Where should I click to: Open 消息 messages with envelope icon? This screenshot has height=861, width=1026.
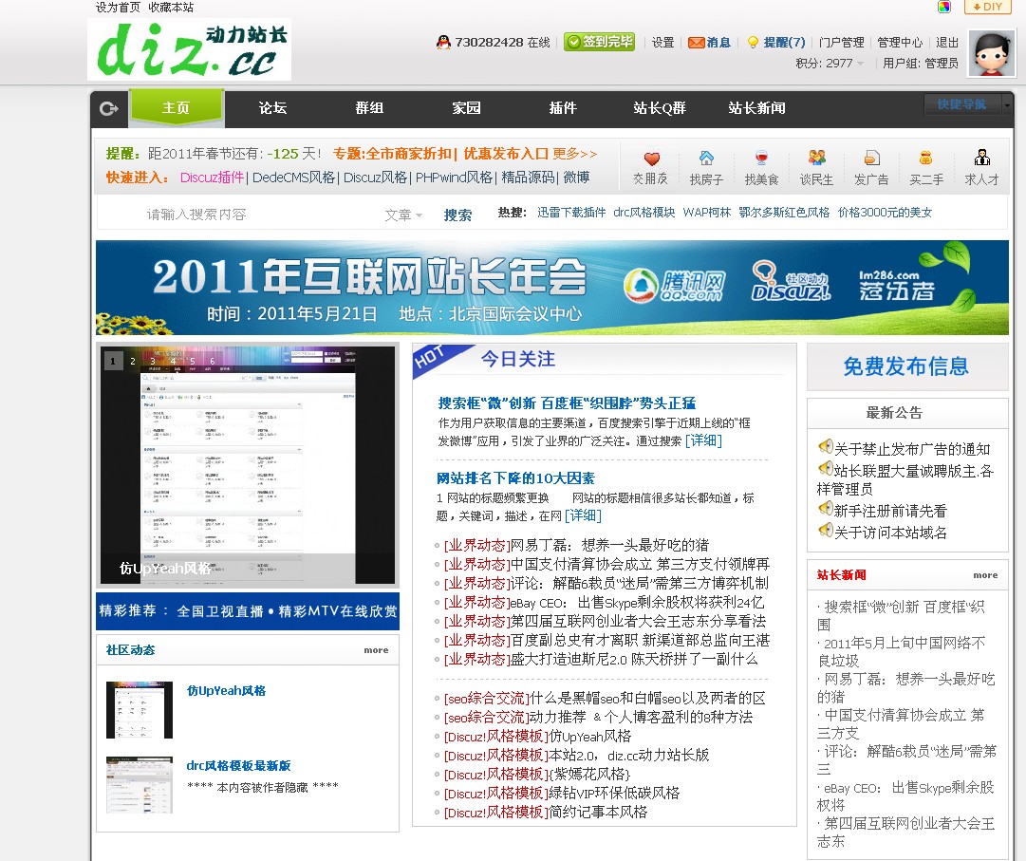coord(709,43)
